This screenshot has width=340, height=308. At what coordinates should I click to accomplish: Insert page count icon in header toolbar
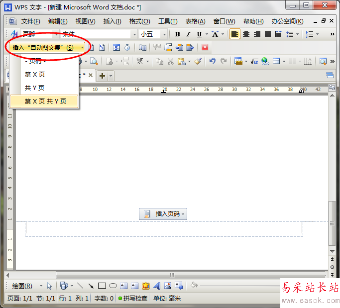pyautogui.click(x=102, y=47)
